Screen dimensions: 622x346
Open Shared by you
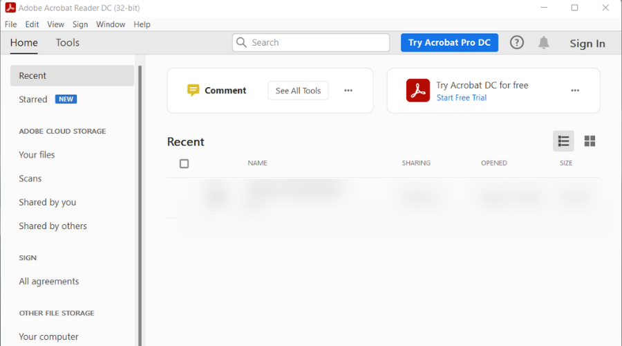(48, 203)
